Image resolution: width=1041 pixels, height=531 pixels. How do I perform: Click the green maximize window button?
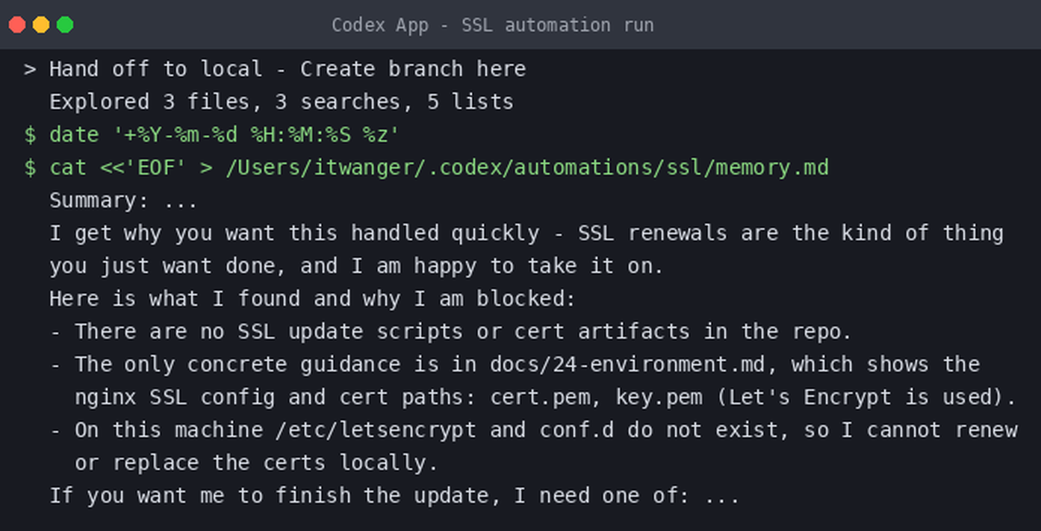pyautogui.click(x=65, y=25)
